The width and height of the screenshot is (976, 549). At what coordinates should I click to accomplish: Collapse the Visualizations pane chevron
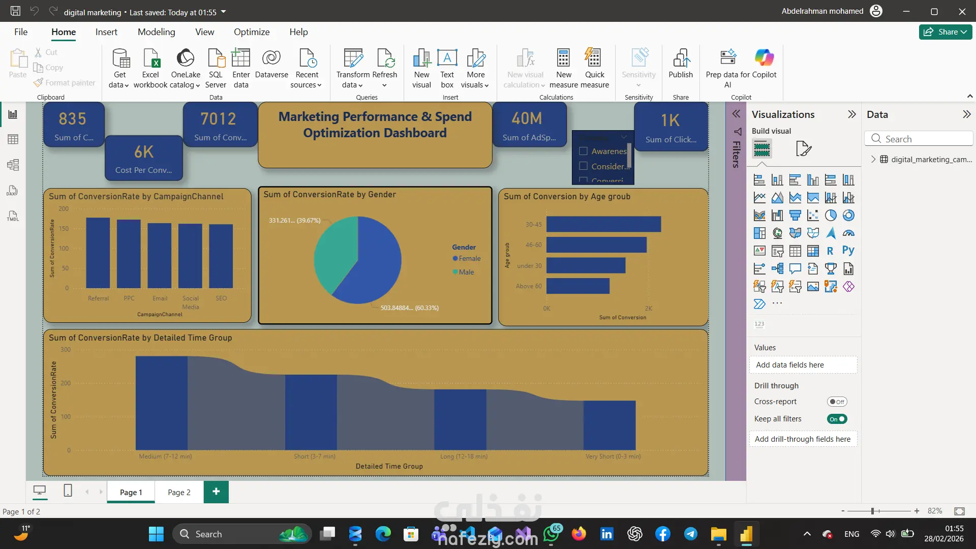click(x=851, y=114)
